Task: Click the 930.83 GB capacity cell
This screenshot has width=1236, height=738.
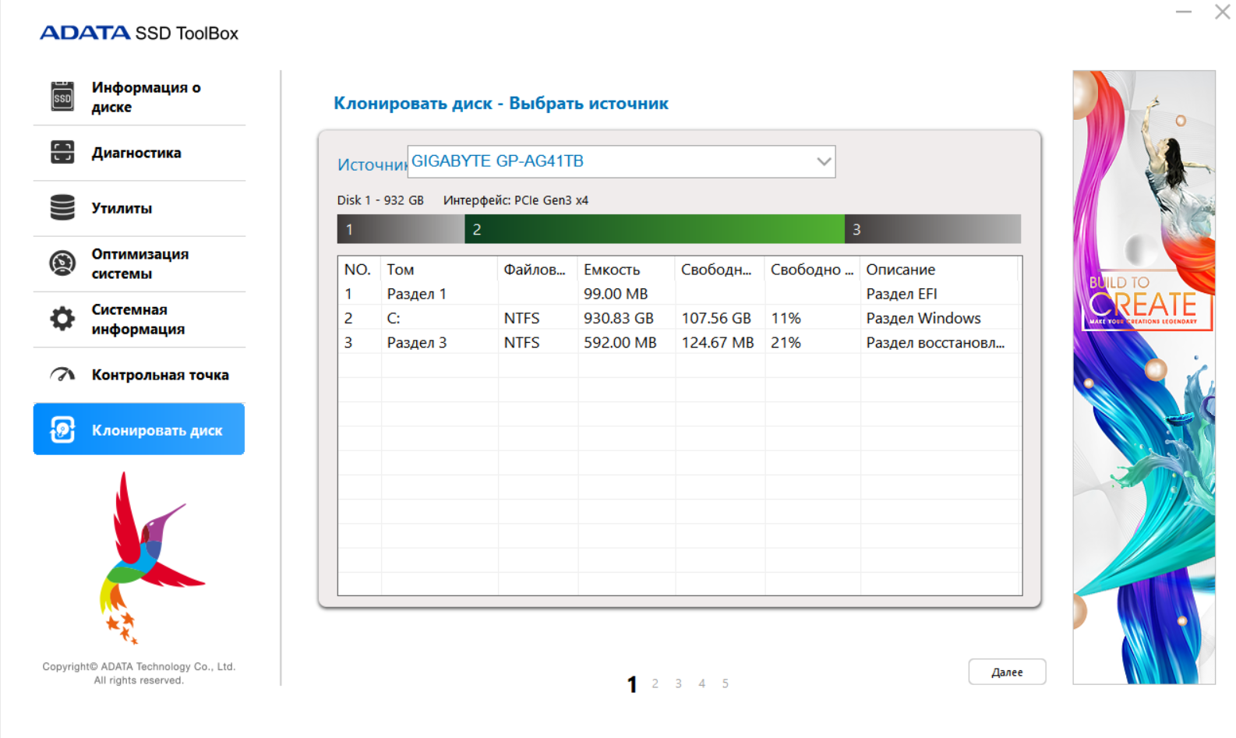Action: coord(619,318)
